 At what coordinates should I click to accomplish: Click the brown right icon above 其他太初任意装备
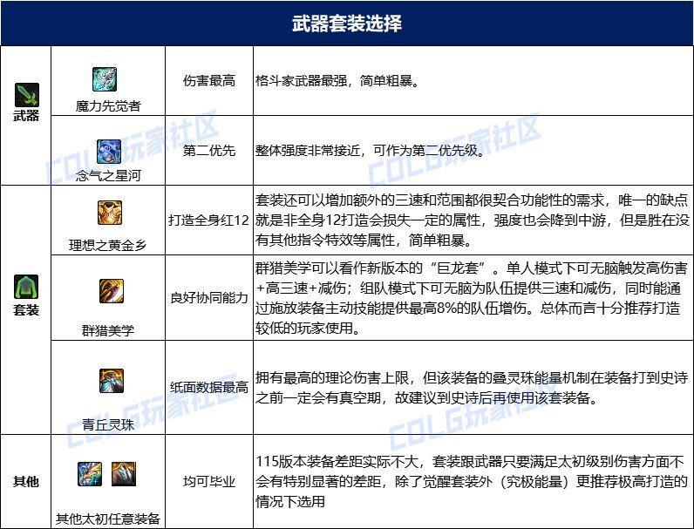click(x=124, y=474)
